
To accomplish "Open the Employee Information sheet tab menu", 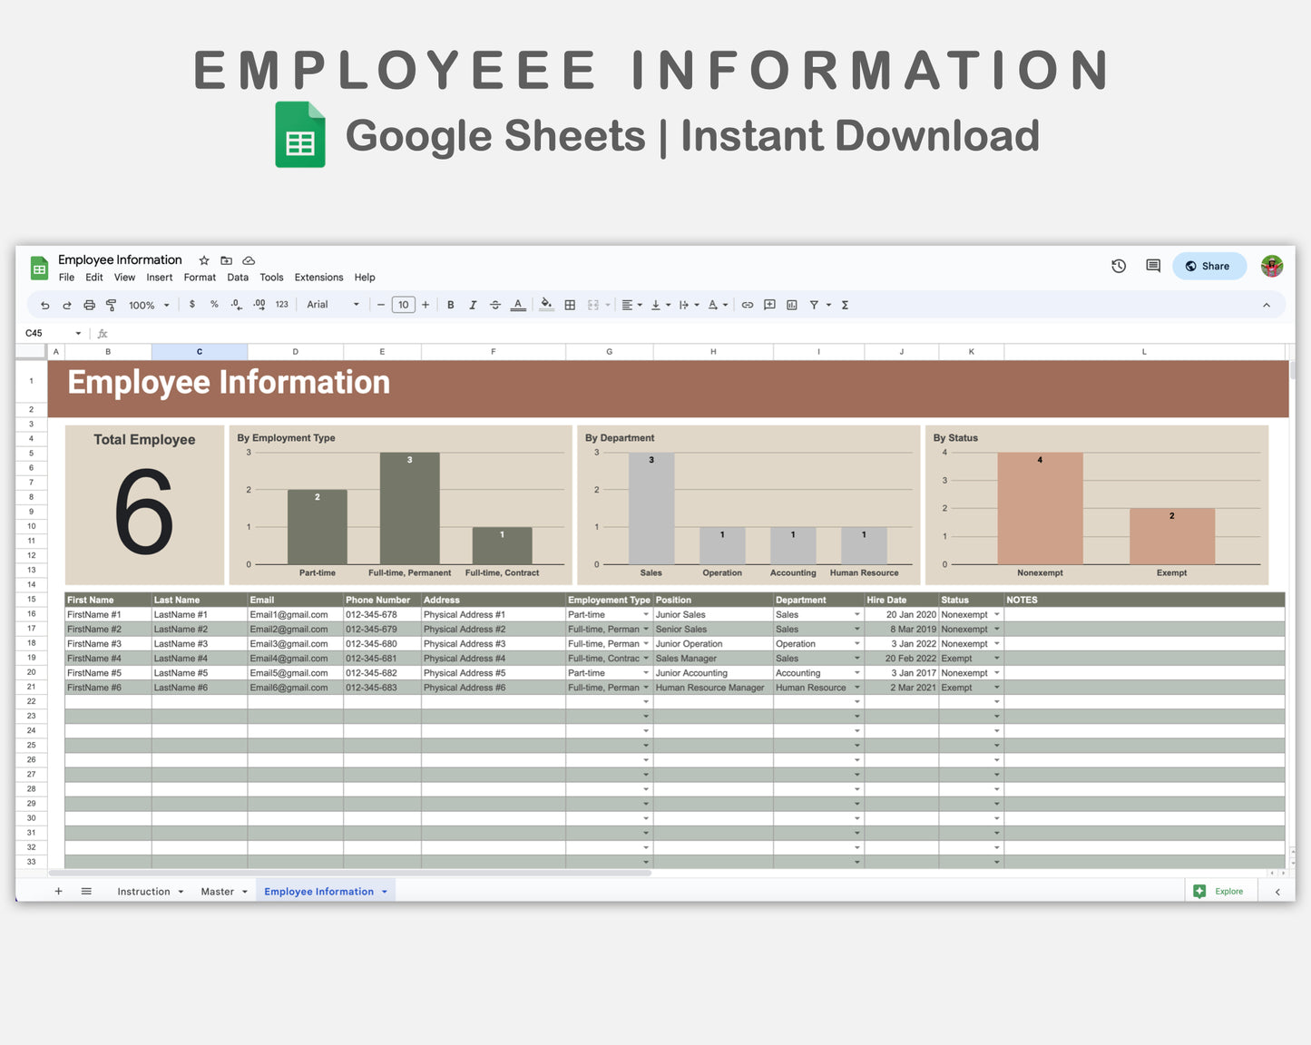I will (x=385, y=891).
